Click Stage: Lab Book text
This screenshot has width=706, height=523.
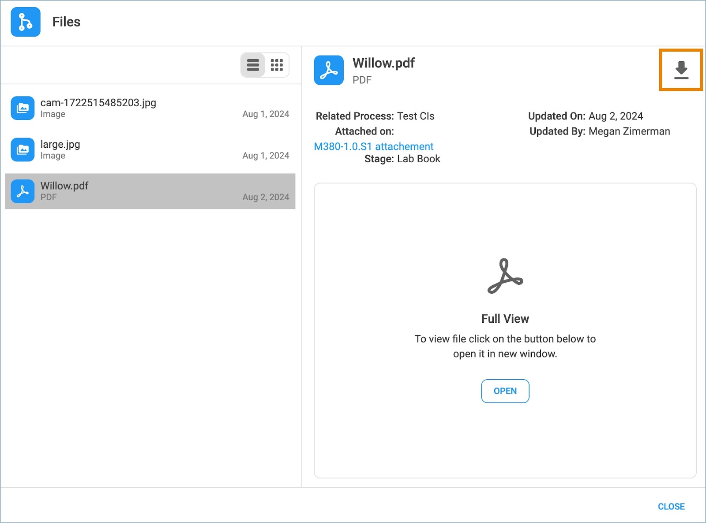402,159
